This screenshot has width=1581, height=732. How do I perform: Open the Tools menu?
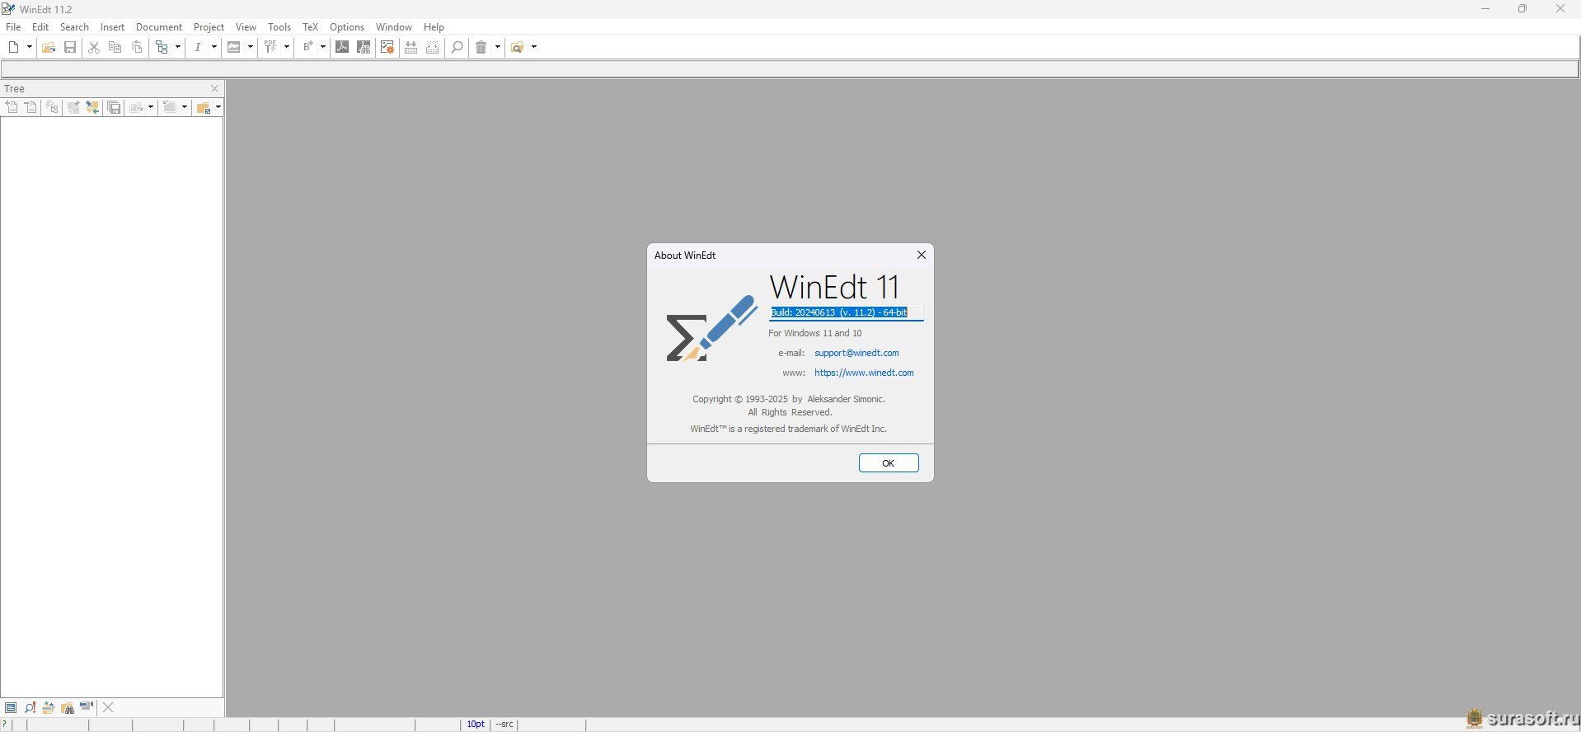coord(279,27)
